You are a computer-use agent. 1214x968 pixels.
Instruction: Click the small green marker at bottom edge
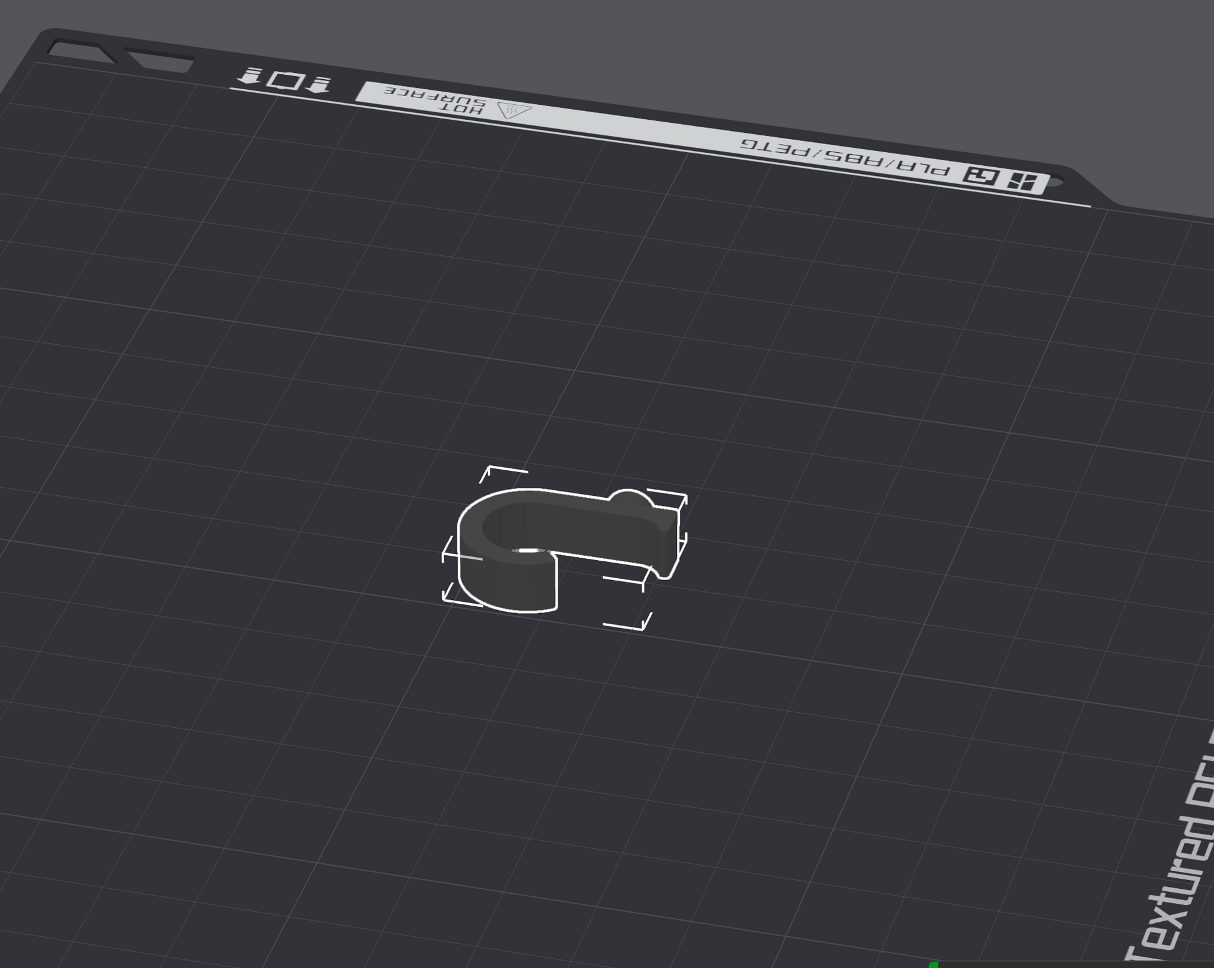coord(933,964)
